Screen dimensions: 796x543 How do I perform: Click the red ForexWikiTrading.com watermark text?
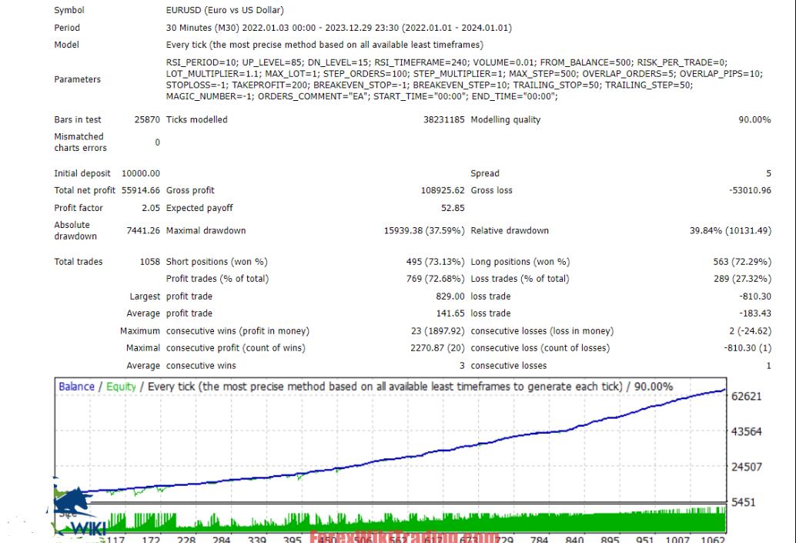(404, 537)
